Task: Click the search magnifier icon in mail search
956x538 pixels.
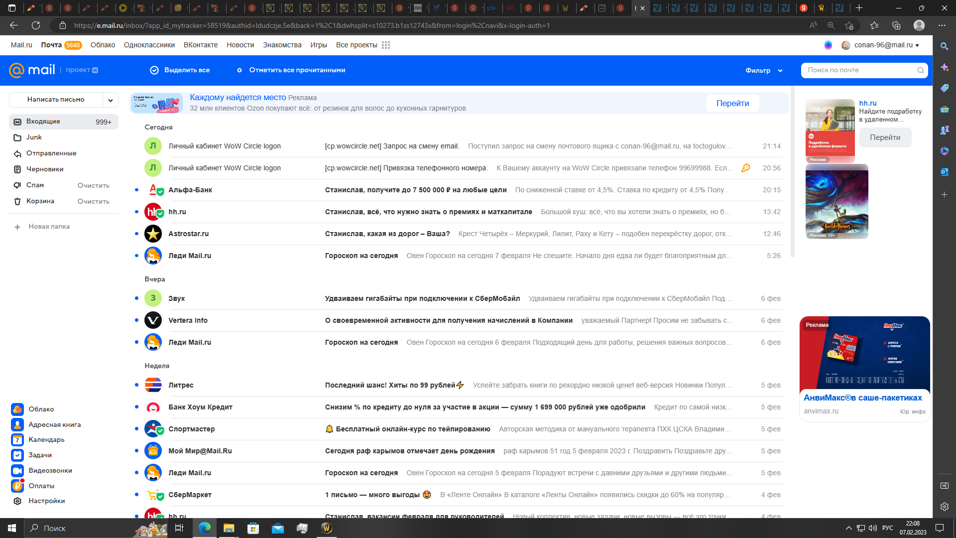Action: click(921, 70)
